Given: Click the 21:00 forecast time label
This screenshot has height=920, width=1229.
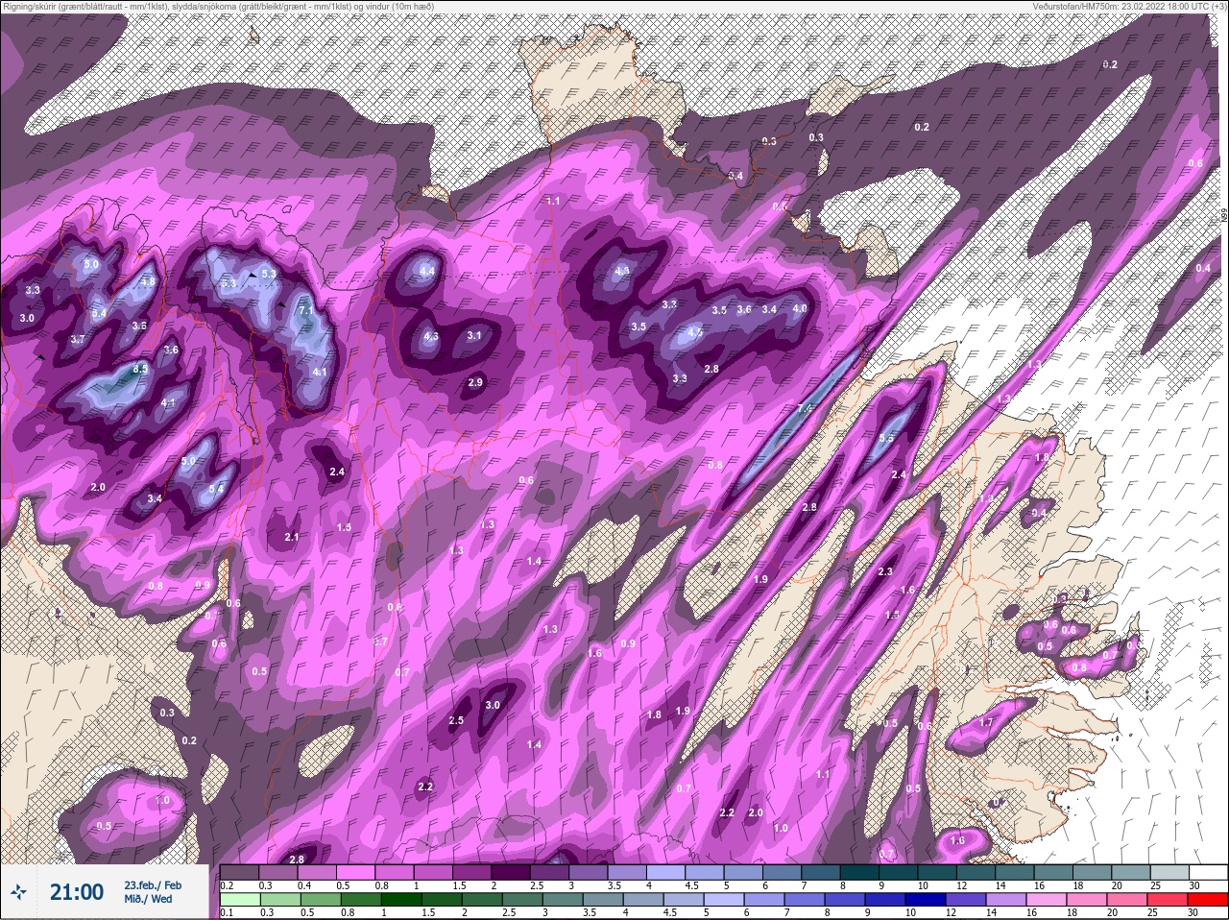Looking at the screenshot, I should coord(77,892).
